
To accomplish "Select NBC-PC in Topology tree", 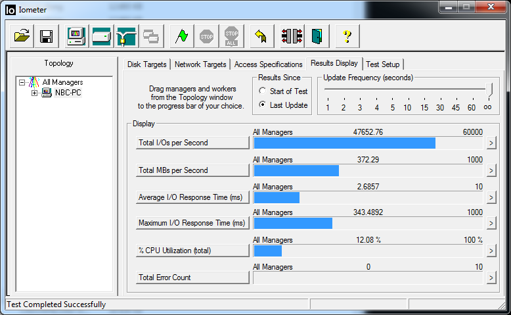I will point(68,93).
